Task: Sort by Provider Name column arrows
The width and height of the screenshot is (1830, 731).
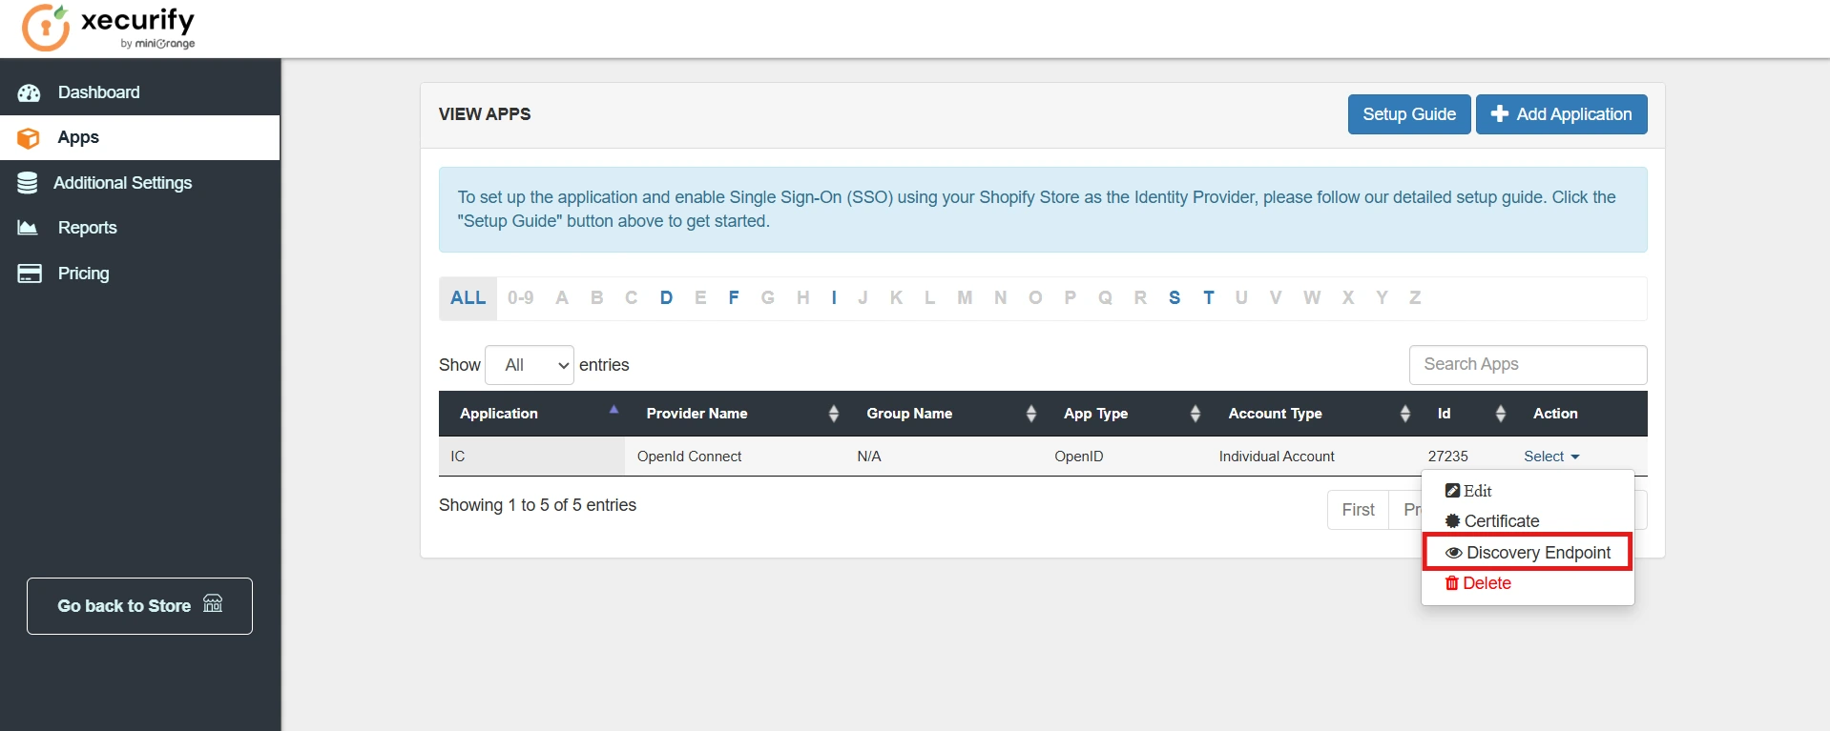Action: tap(834, 414)
